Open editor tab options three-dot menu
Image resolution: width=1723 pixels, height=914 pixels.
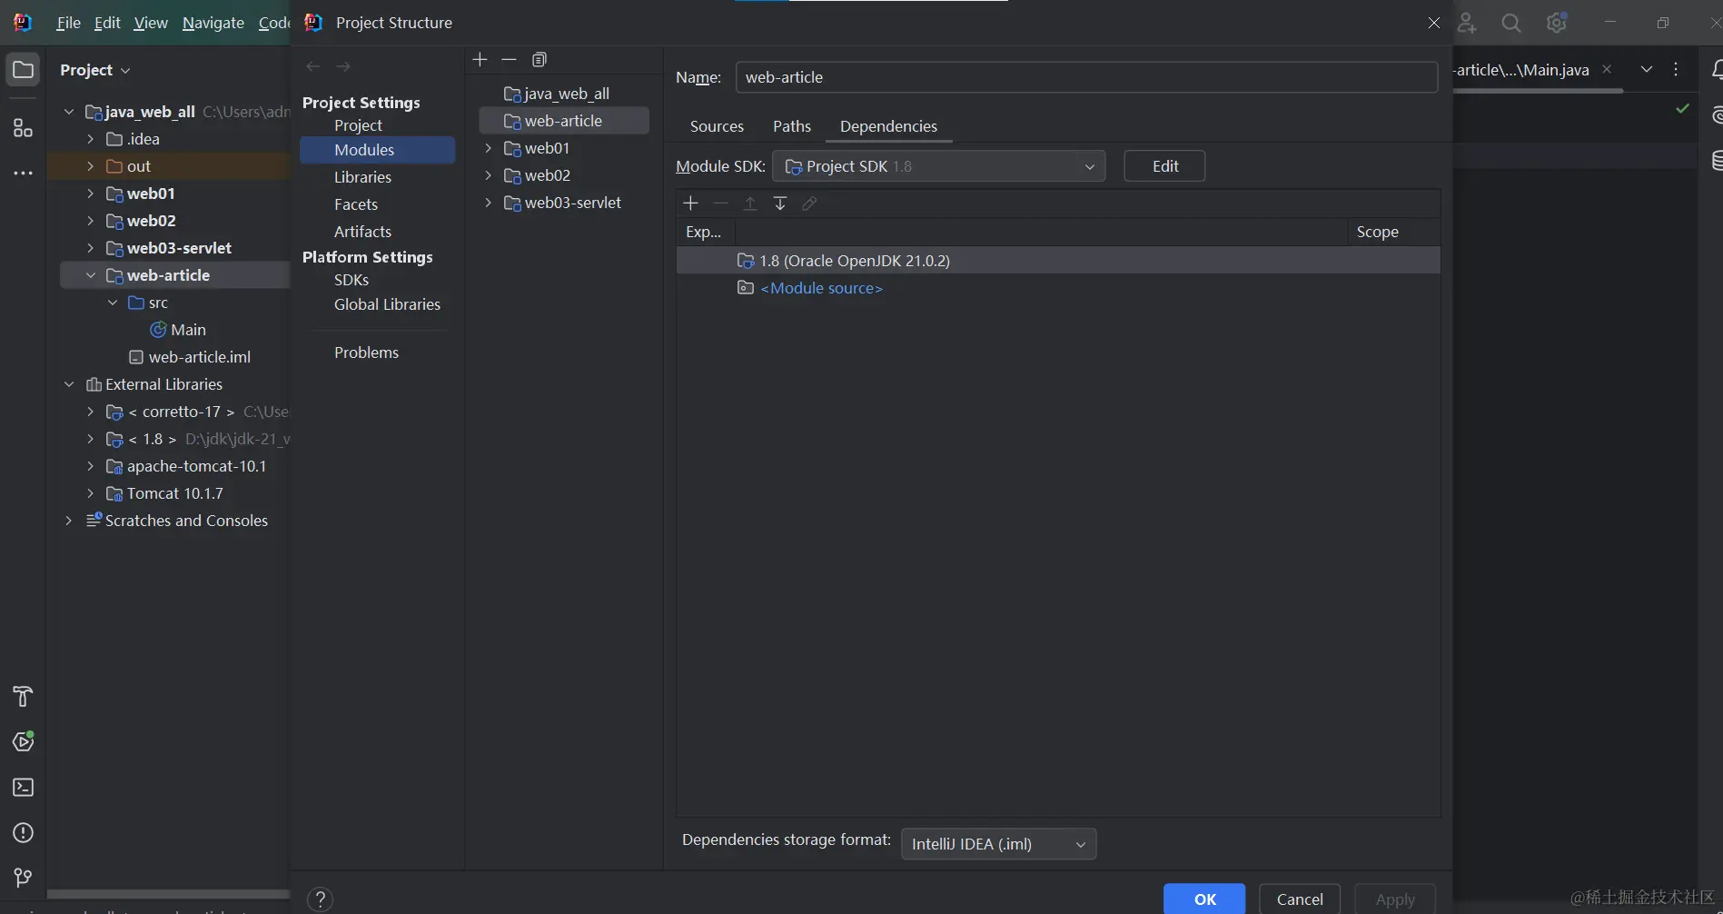click(1676, 70)
